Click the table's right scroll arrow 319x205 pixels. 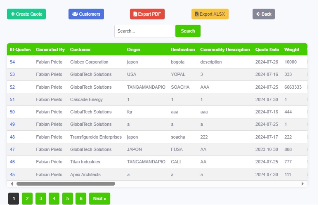[302, 184]
